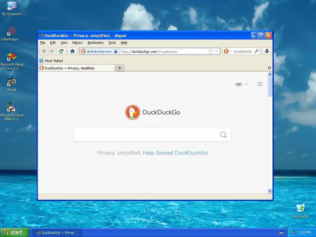Select the My Computer desktop icon
This screenshot has width=316, height=237.
tap(12, 8)
